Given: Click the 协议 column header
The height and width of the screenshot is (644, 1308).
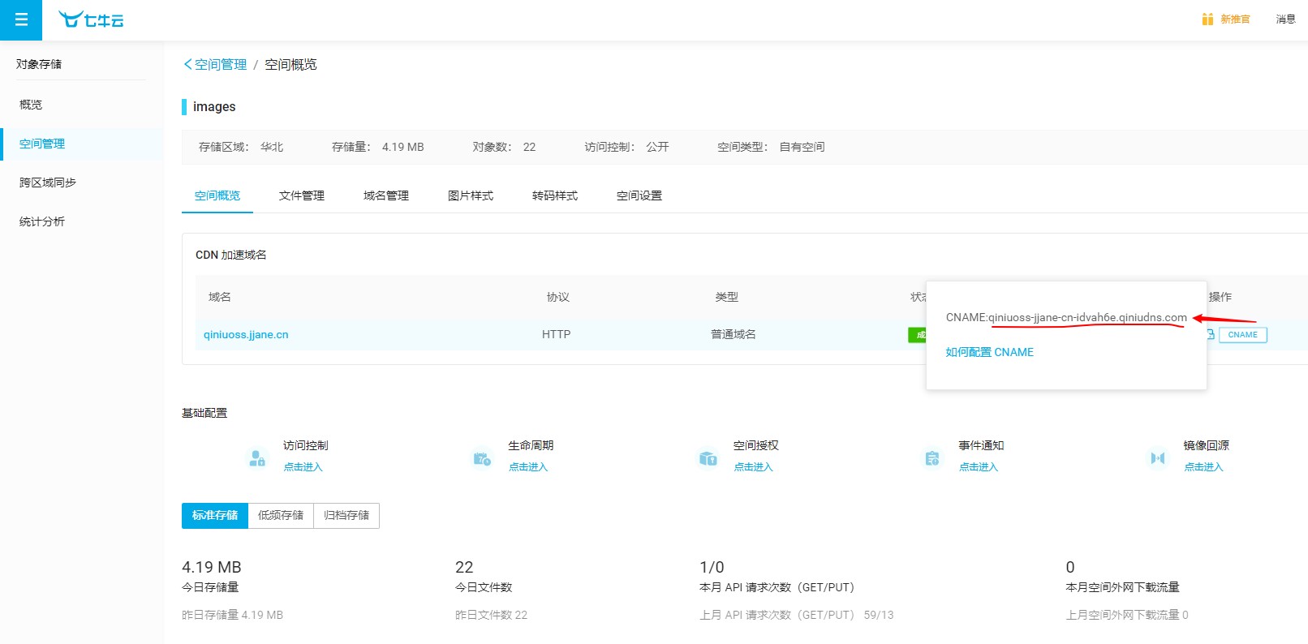Looking at the screenshot, I should (558, 297).
